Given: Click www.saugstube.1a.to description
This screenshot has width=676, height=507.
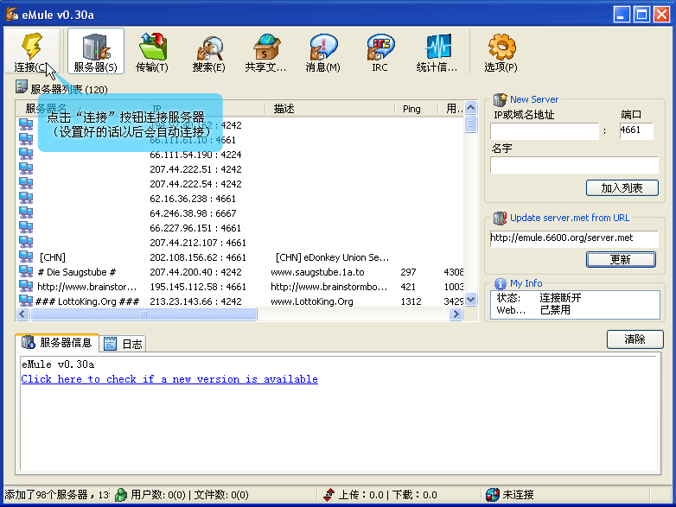Looking at the screenshot, I should click(317, 272).
